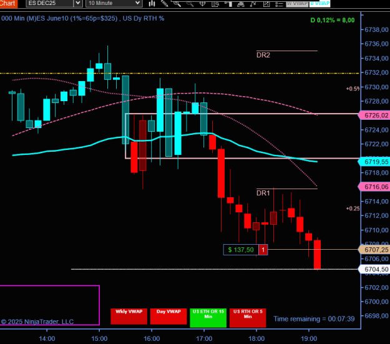Click the 6732,00 price axis label
Image resolution: width=390 pixels, height=344 pixels.
tap(376, 72)
